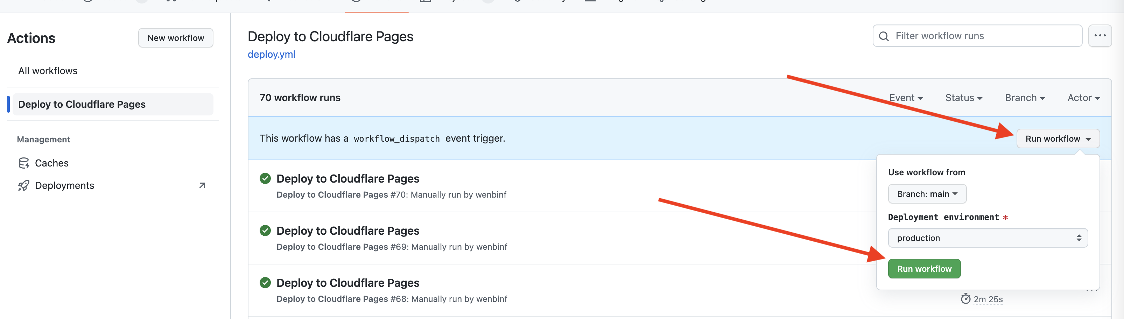The image size is (1124, 319).
Task: Open the production environment select box
Action: 988,238
